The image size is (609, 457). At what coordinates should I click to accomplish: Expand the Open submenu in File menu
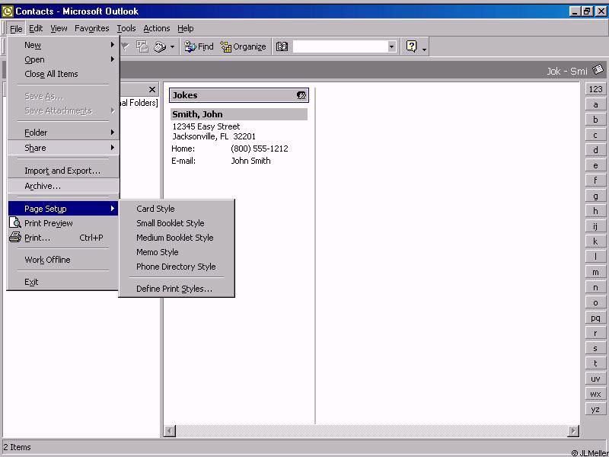click(x=64, y=59)
